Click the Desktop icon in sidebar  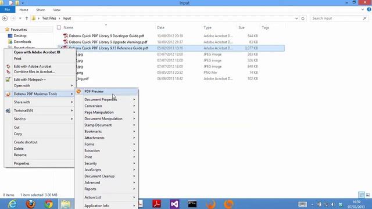(10, 36)
